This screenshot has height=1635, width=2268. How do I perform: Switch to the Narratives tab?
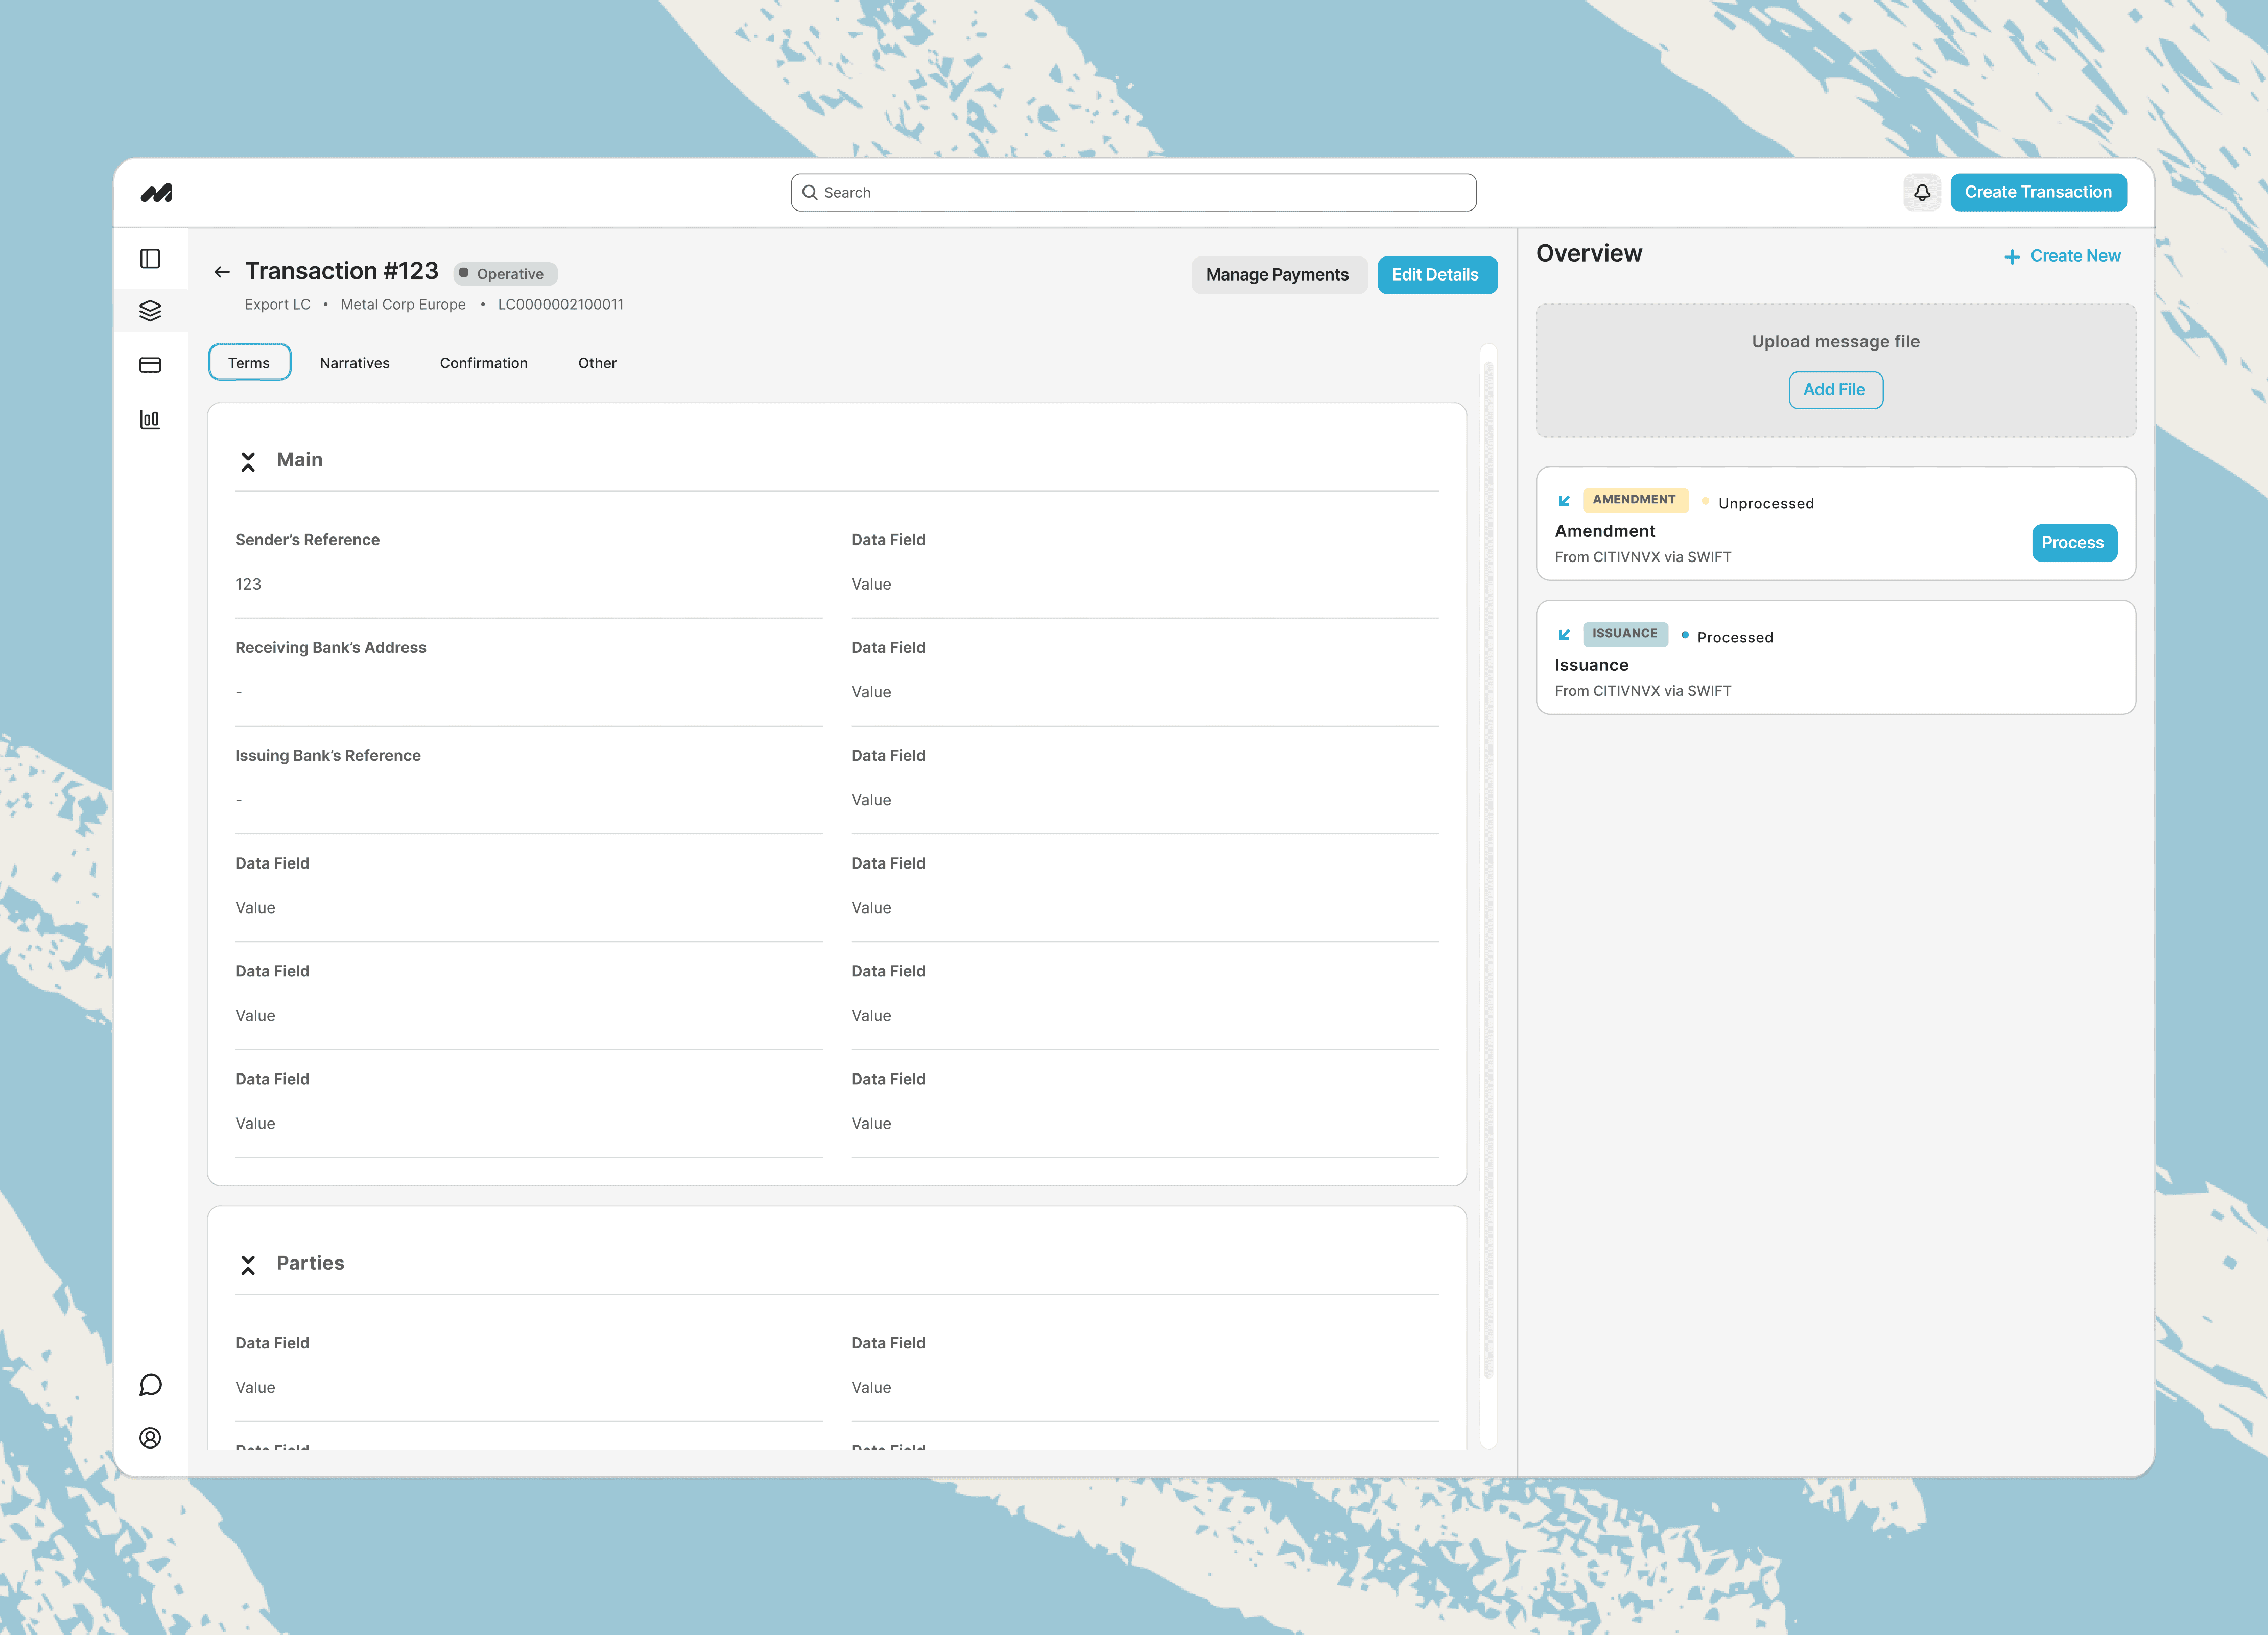(354, 363)
